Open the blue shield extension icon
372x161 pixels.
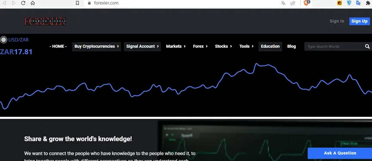pyautogui.click(x=349, y=3)
